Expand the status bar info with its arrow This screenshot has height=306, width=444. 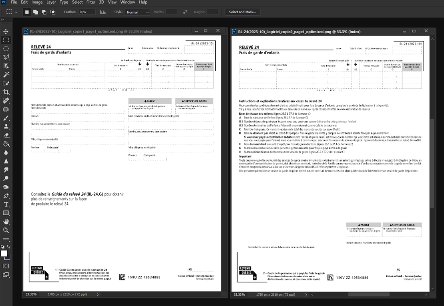click(x=97, y=294)
